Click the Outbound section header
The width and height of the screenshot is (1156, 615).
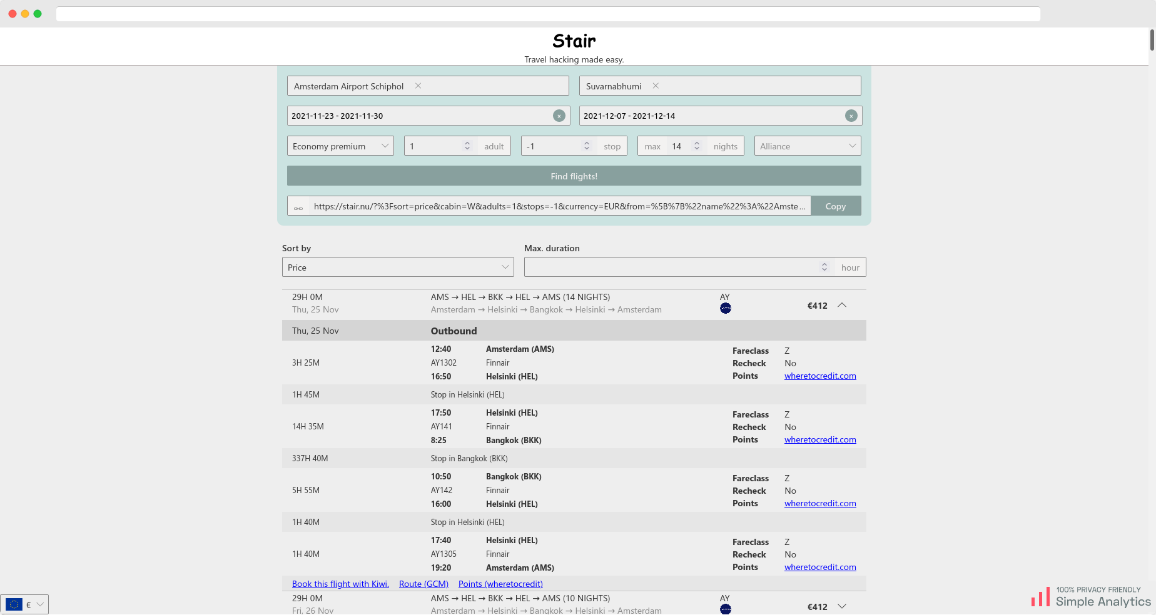(x=574, y=331)
